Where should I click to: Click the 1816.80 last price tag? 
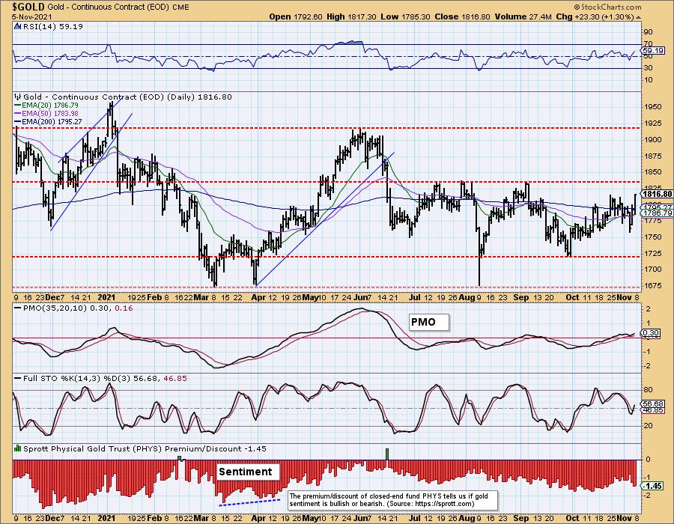[657, 194]
